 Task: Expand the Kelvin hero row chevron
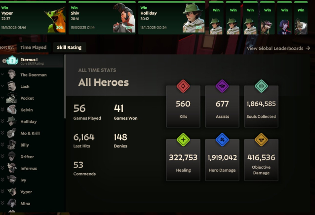(2, 109)
